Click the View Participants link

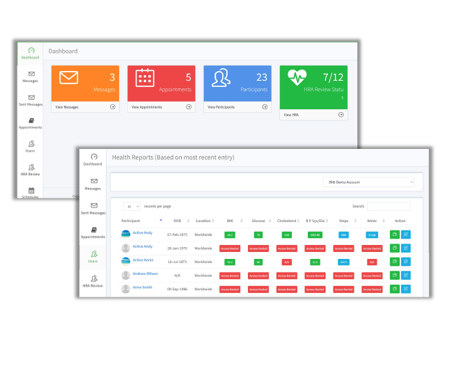[x=221, y=107]
